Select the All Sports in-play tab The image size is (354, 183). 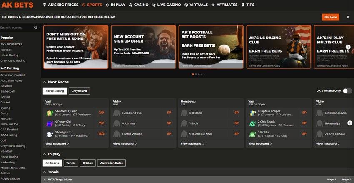tap(52, 163)
